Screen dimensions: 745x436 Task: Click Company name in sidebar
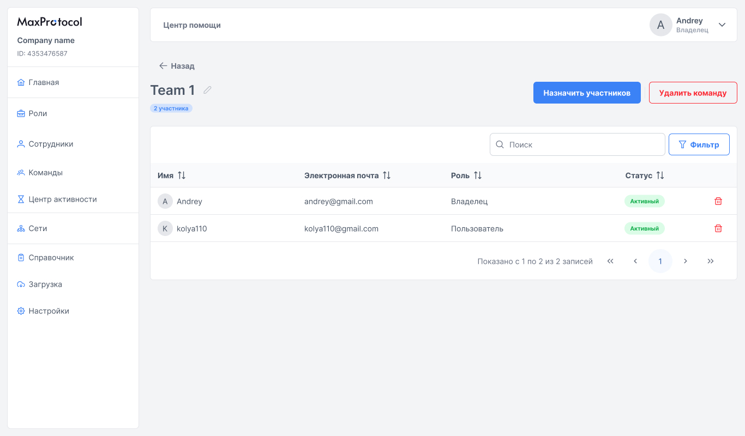(x=46, y=40)
